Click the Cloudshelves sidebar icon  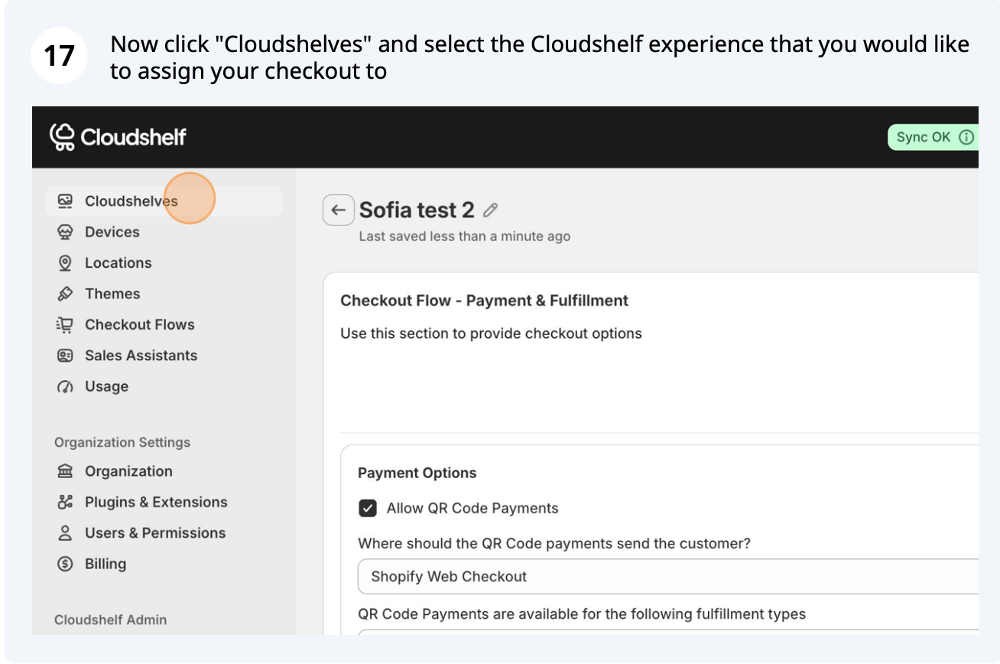pos(65,201)
